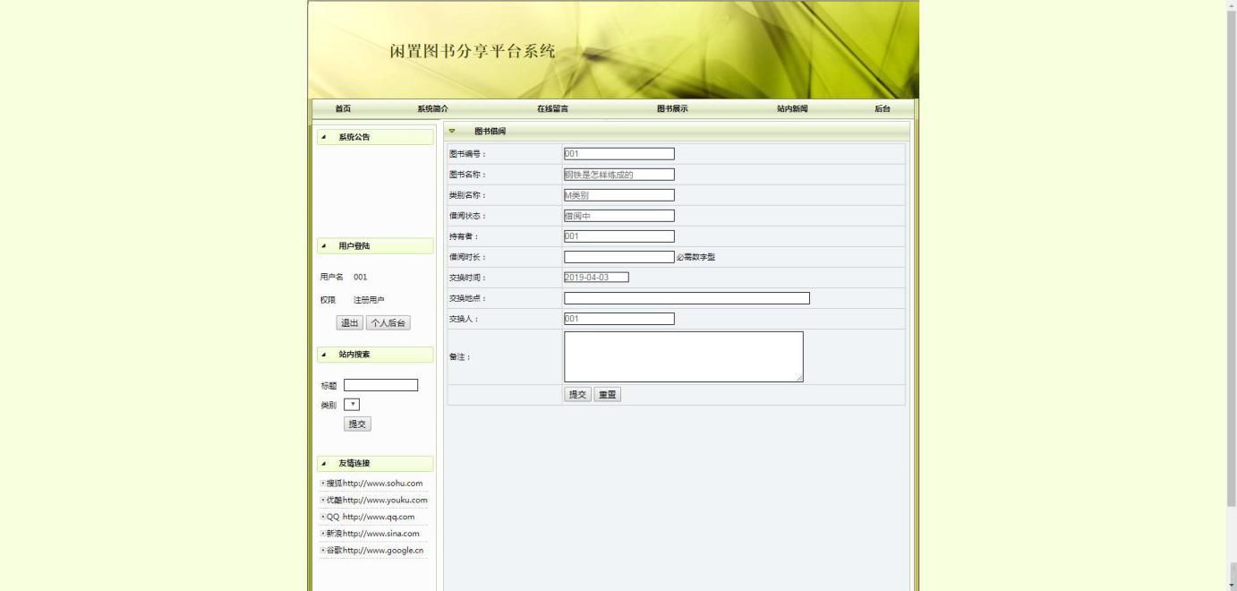Viewport: 1237px width, 591px height.
Task: Click the 用户登陆 panel triangle icon
Action: click(x=324, y=245)
